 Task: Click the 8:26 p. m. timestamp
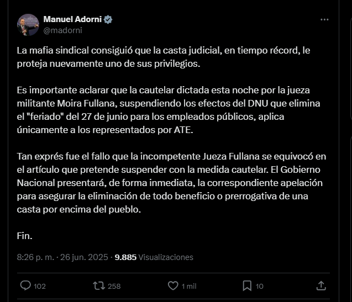tap(34, 257)
